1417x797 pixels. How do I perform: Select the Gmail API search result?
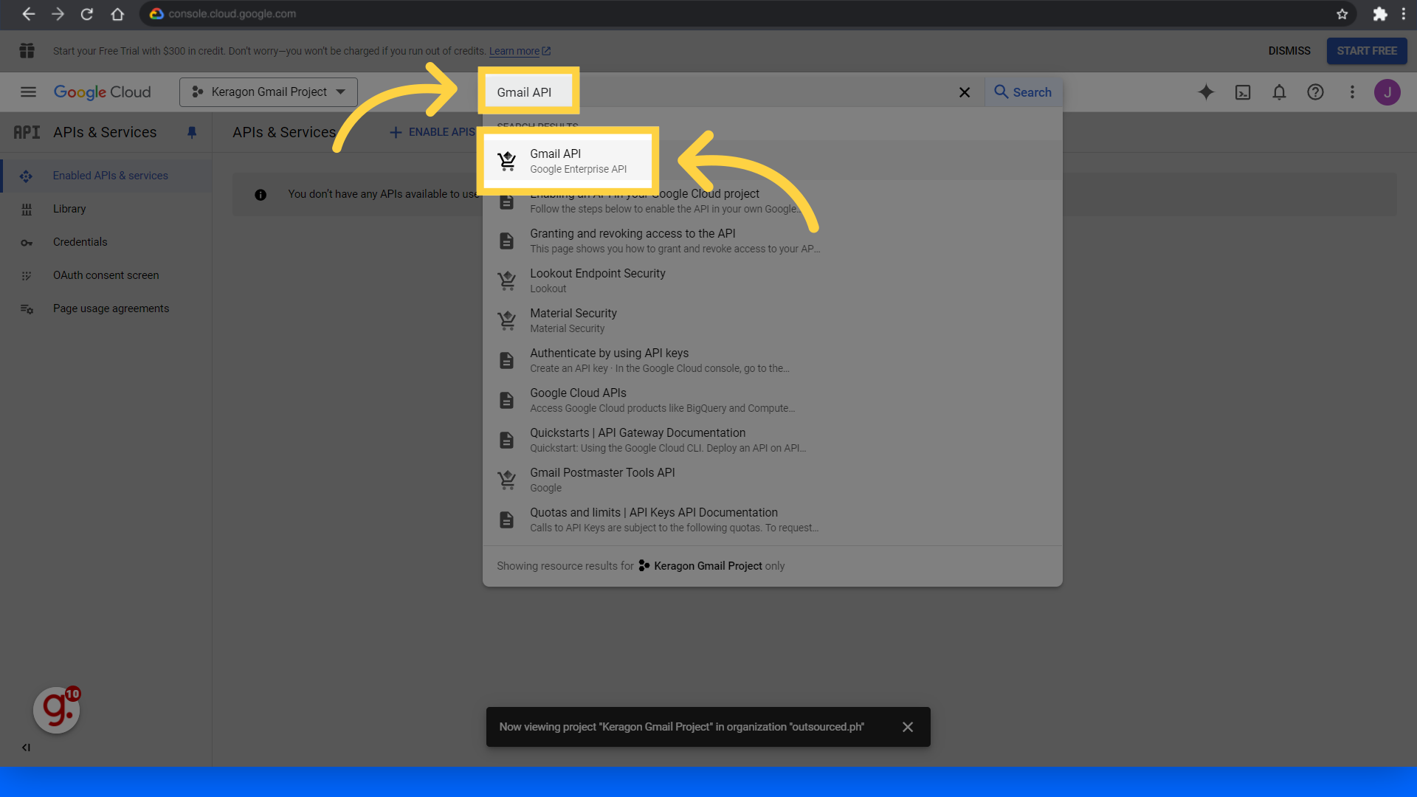[772, 161]
